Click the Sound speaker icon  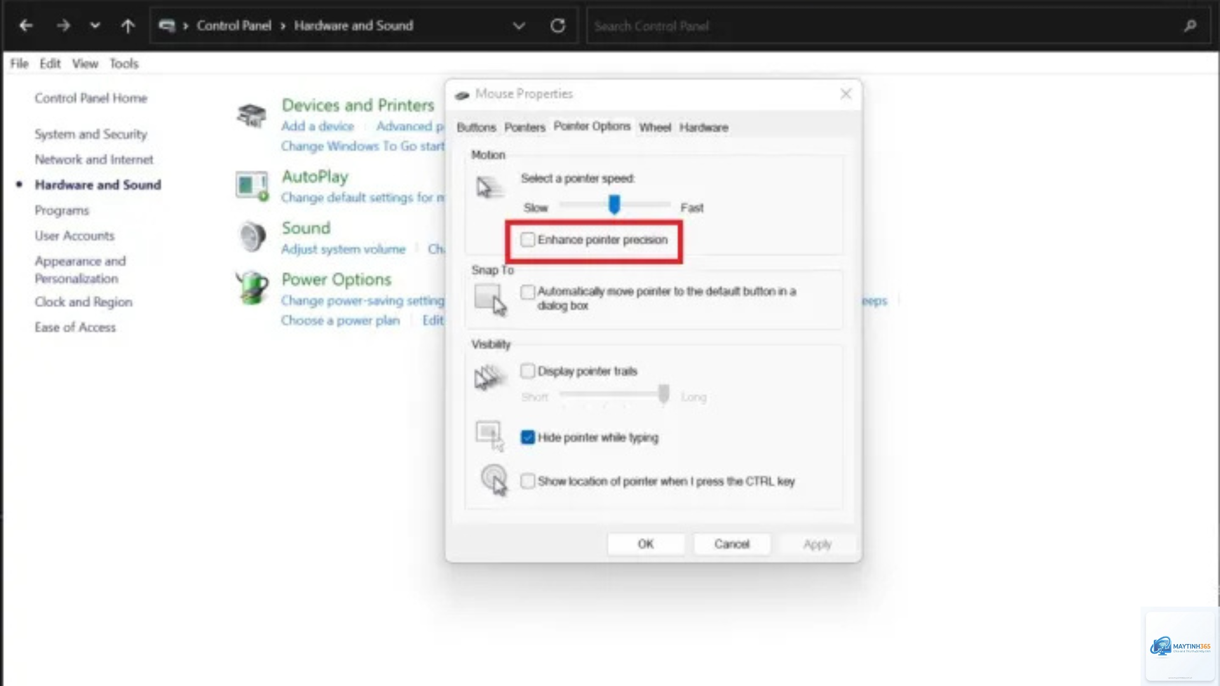252,236
